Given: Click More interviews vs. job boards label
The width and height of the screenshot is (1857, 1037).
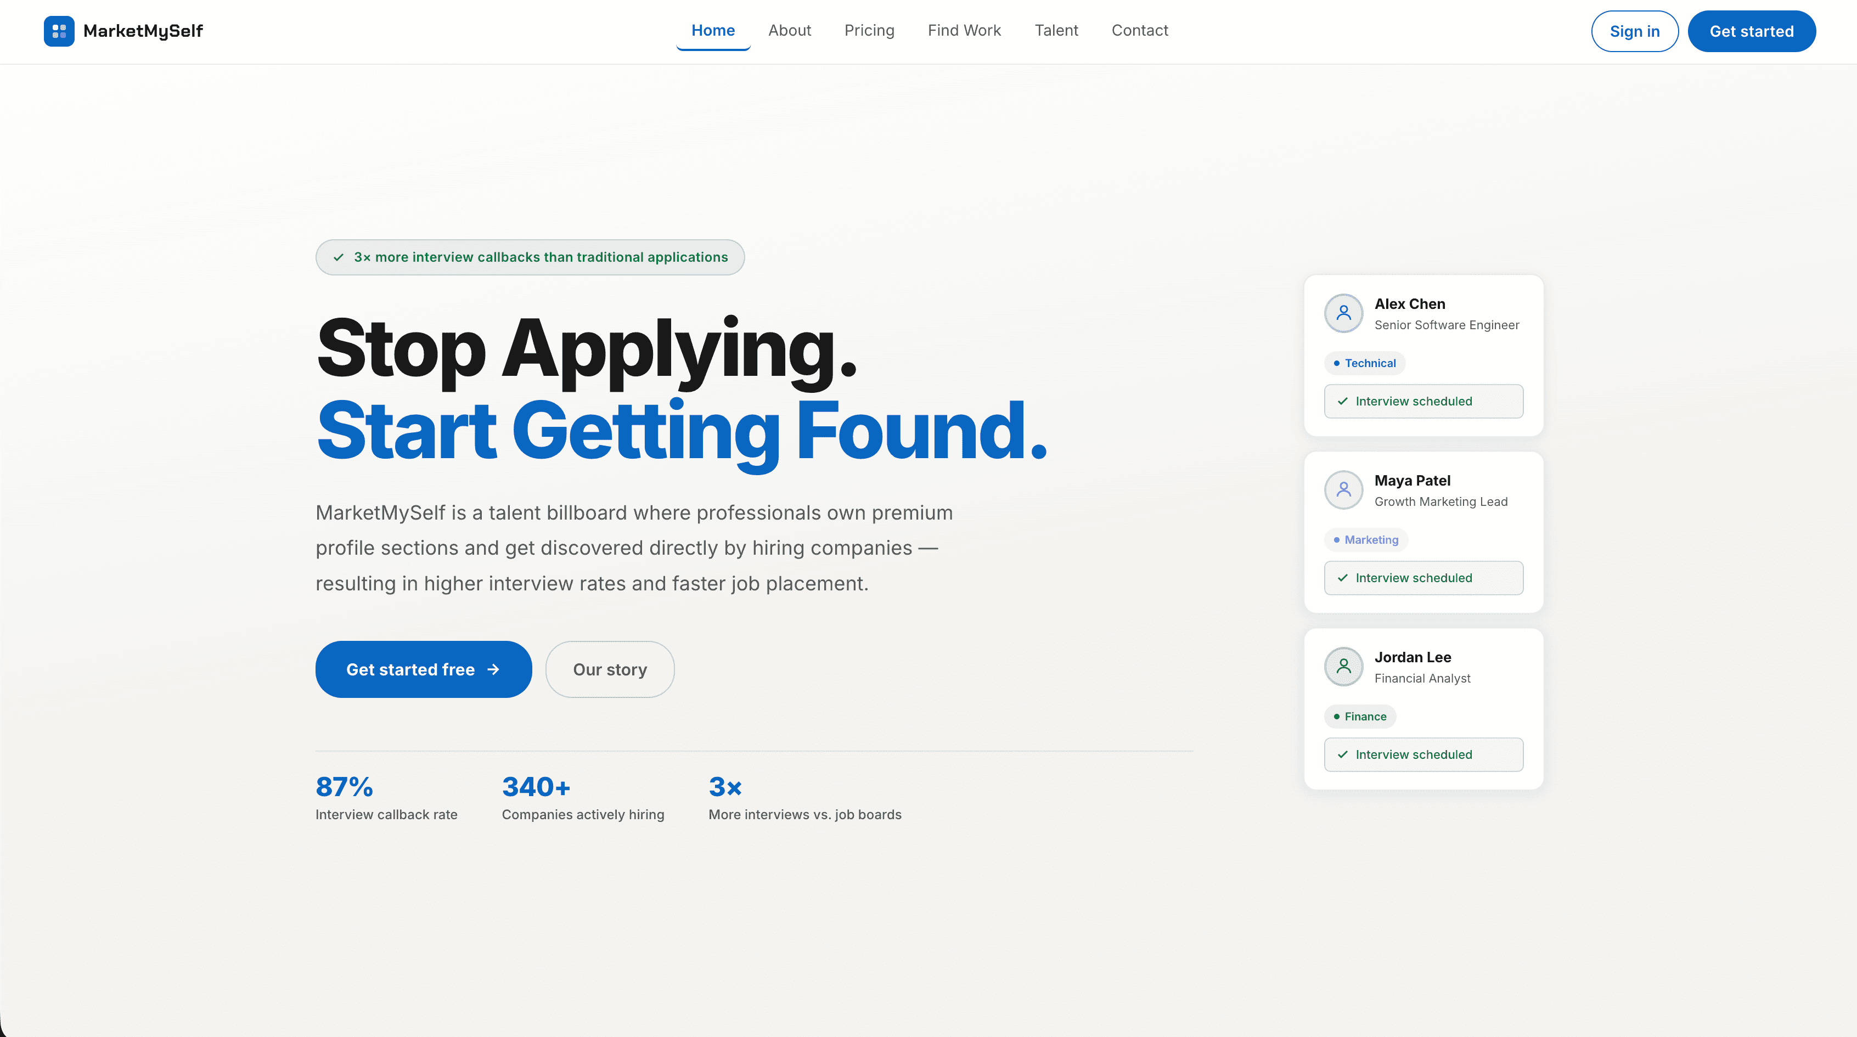Looking at the screenshot, I should pos(804,814).
